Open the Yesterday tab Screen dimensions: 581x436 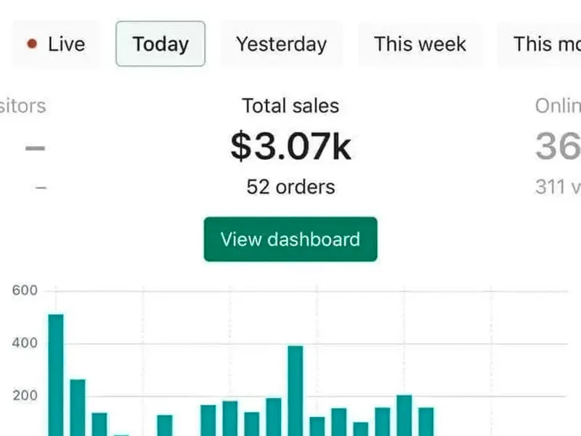point(281,44)
